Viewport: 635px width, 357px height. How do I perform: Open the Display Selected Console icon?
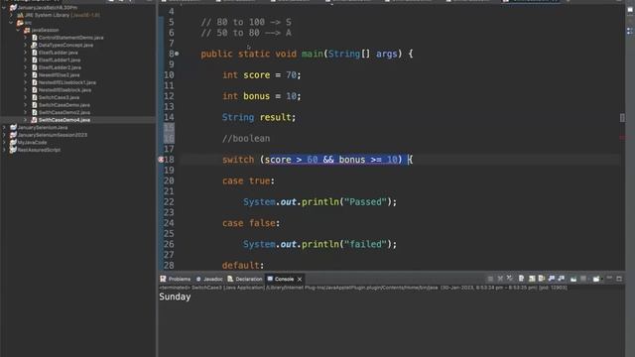(x=583, y=279)
